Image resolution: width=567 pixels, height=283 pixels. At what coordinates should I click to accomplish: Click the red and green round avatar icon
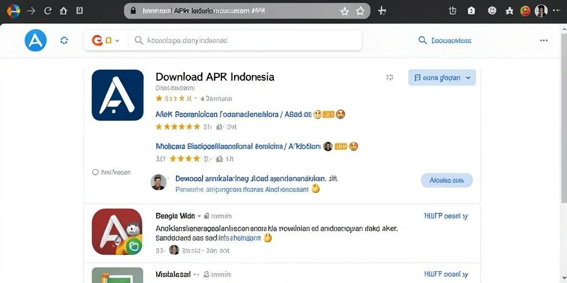pos(525,11)
